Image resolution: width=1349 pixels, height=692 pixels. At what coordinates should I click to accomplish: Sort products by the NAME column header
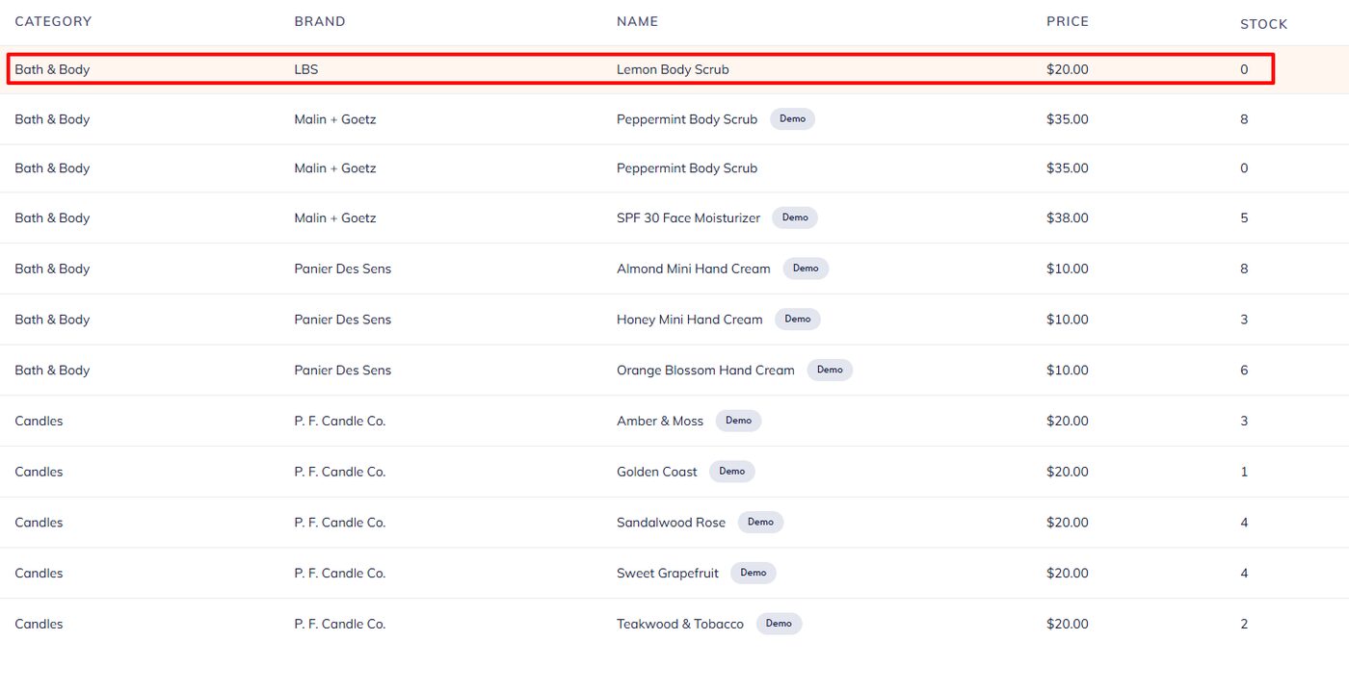coord(637,21)
